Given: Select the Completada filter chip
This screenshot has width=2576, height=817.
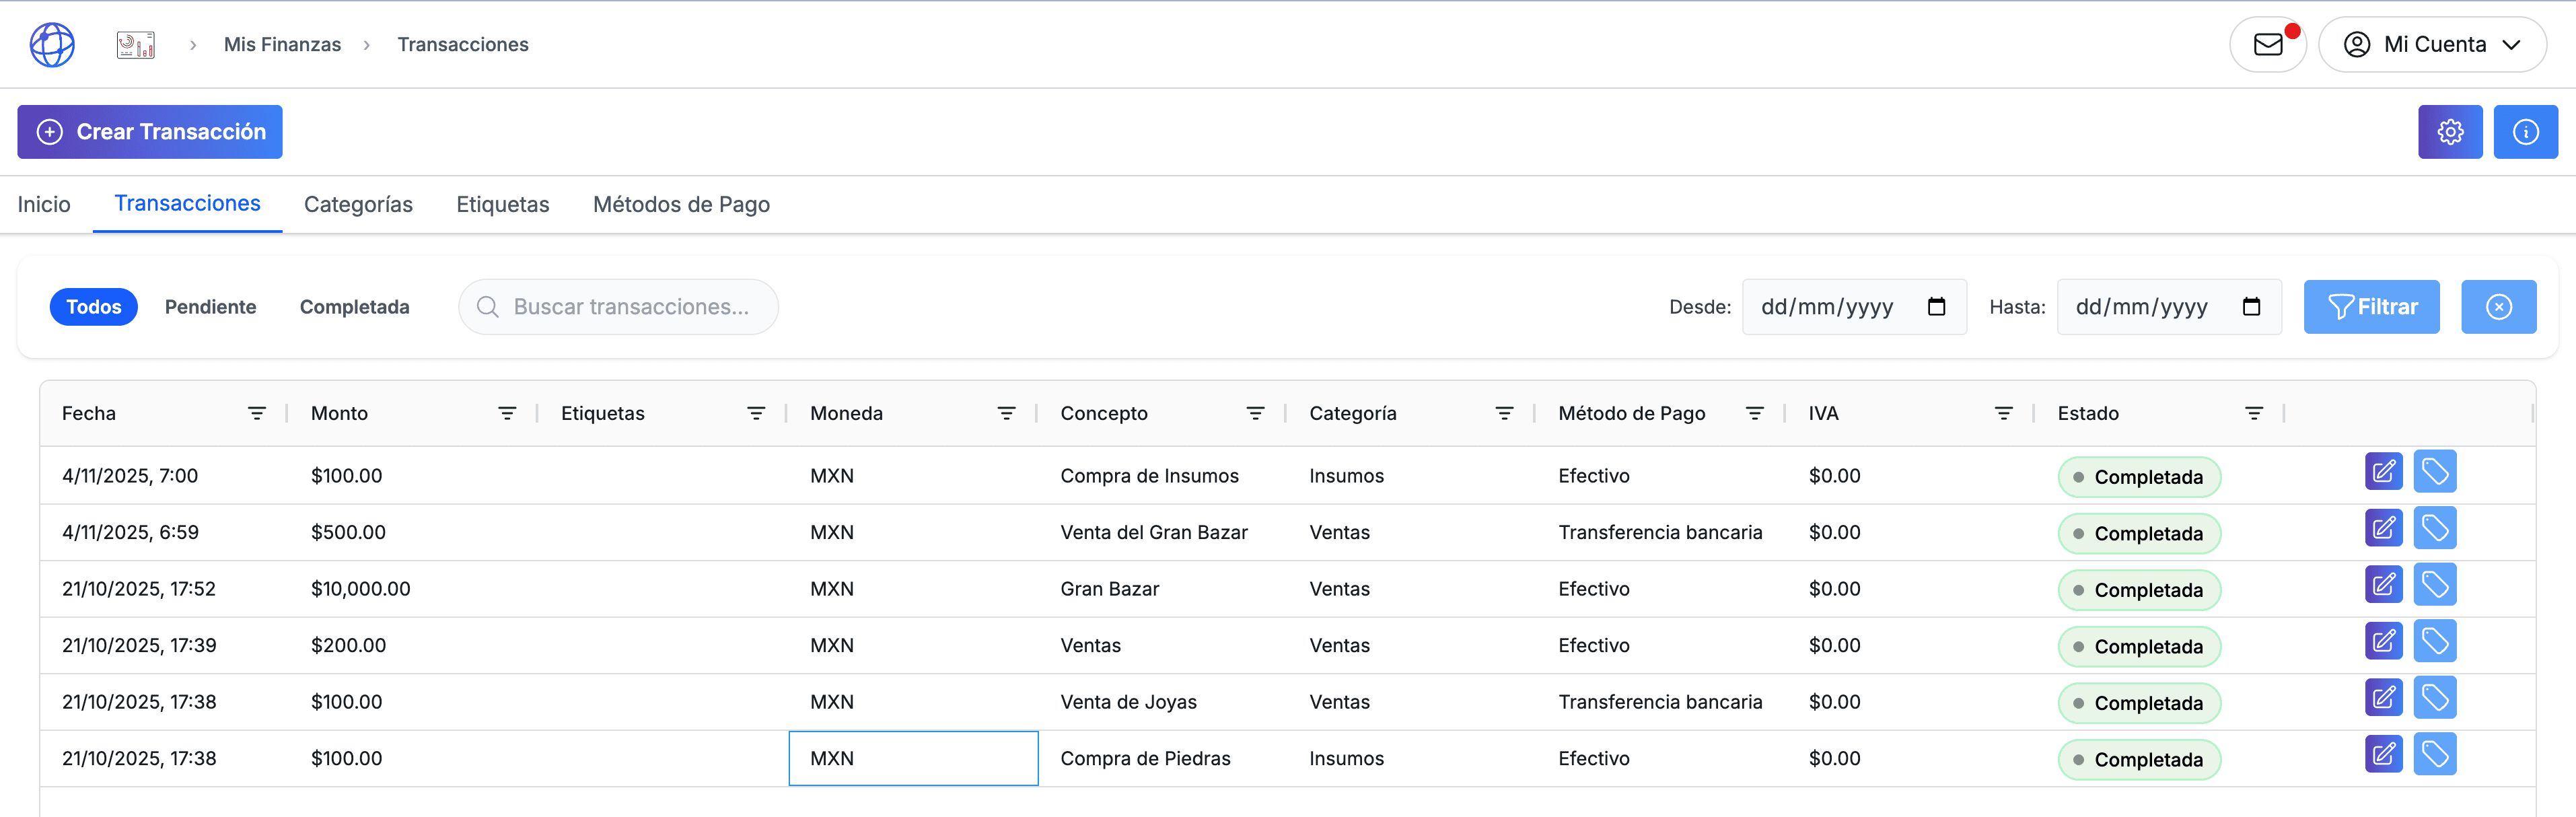Looking at the screenshot, I should coord(355,307).
